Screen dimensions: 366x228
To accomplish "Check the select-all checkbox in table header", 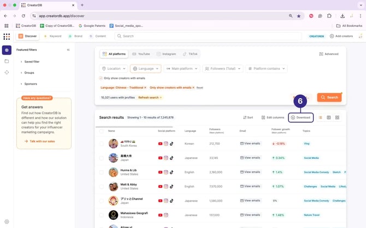I will point(101,131).
